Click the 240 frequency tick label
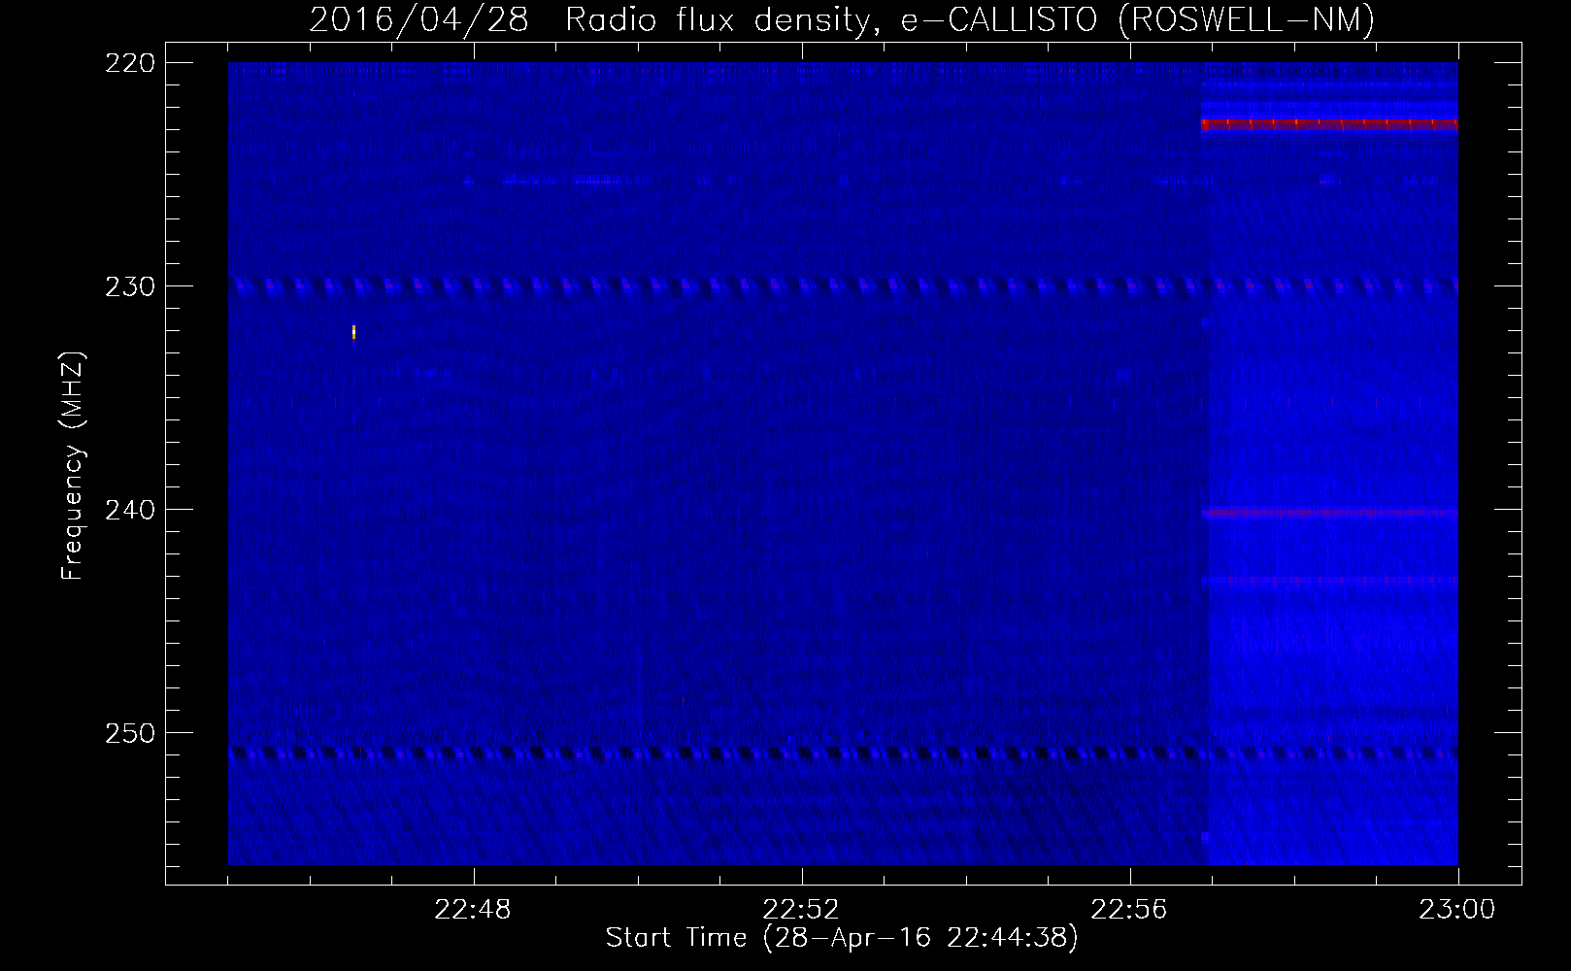This screenshot has width=1571, height=971. [130, 510]
